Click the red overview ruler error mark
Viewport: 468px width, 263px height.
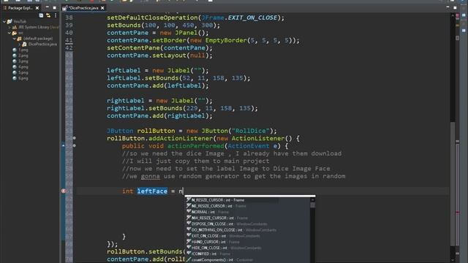click(458, 212)
